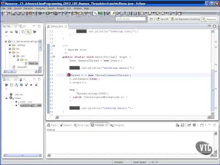Focus the Quick Access search field
220x165 pixels.
131,19
